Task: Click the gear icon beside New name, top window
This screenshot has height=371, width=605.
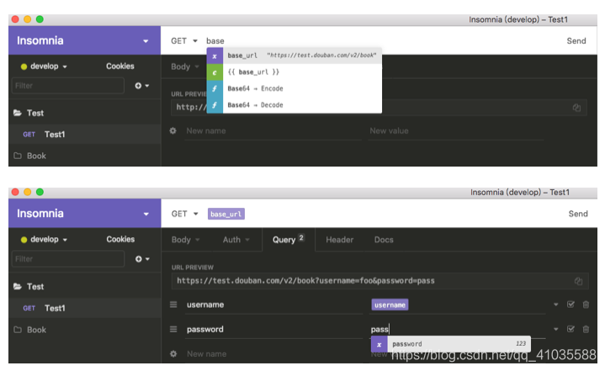Action: 172,130
